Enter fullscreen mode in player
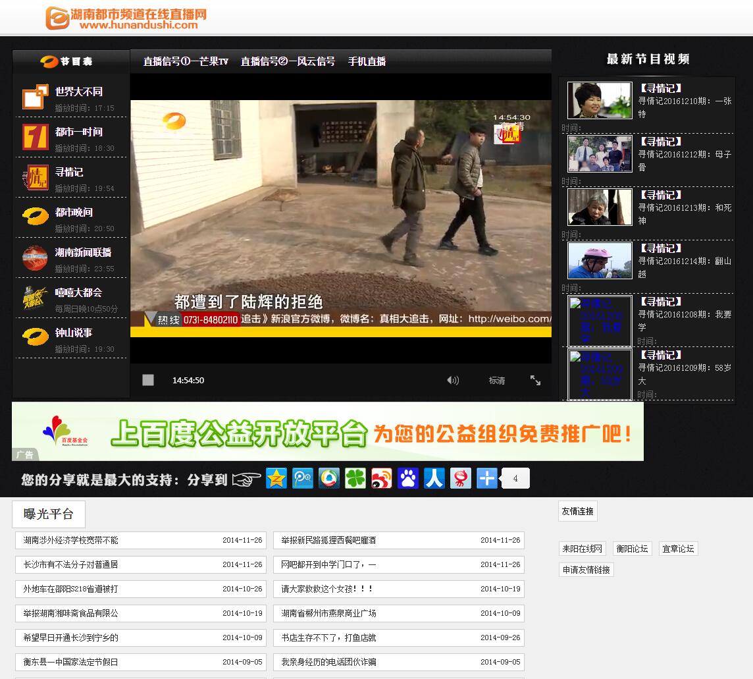The height and width of the screenshot is (679, 753). coord(535,380)
